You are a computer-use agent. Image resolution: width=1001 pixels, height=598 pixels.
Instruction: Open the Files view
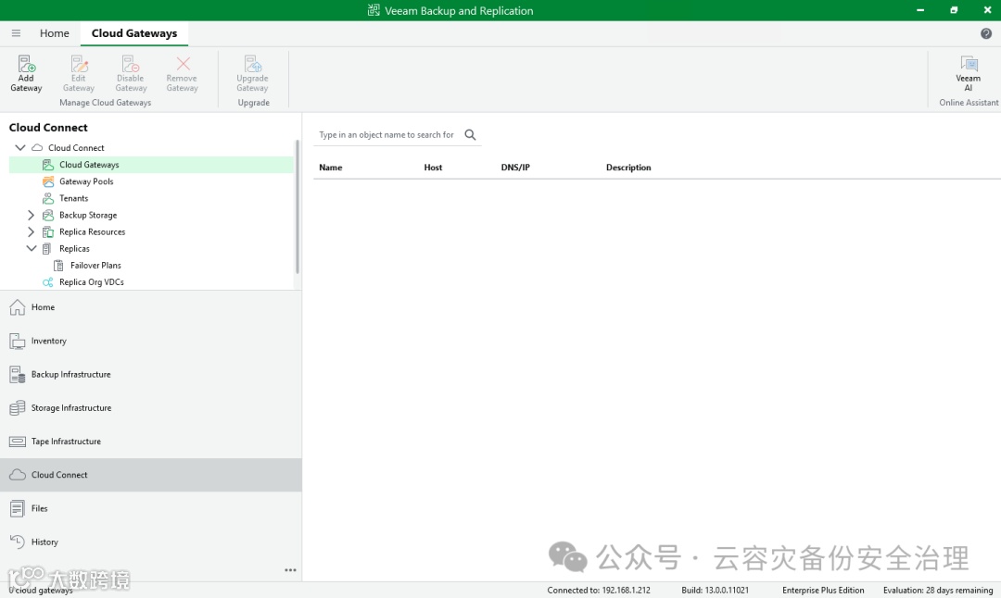pos(151,509)
